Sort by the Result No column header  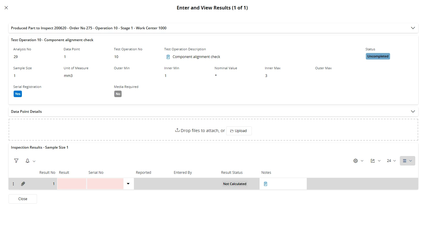pos(47,173)
